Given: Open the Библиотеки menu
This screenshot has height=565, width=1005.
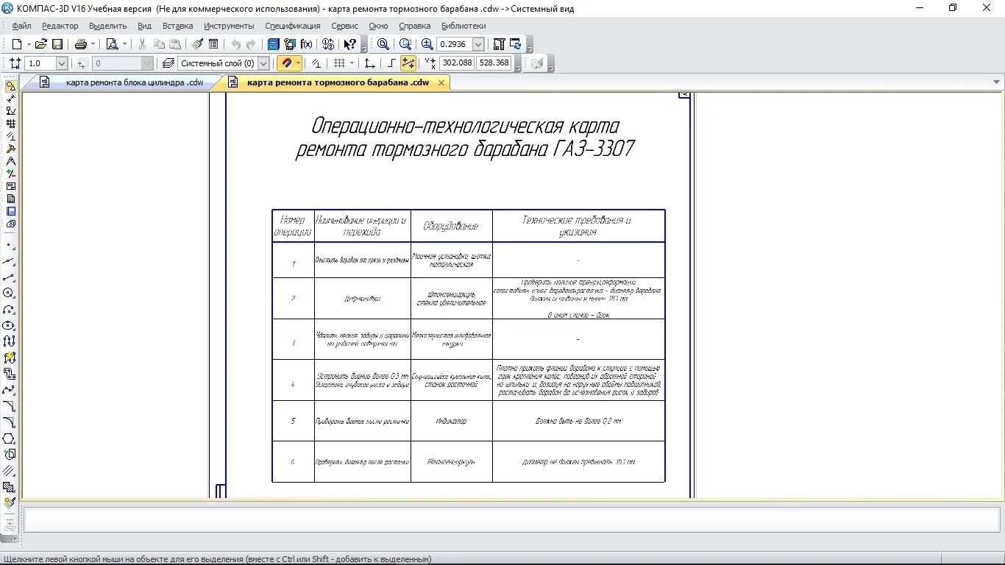Looking at the screenshot, I should tap(464, 26).
